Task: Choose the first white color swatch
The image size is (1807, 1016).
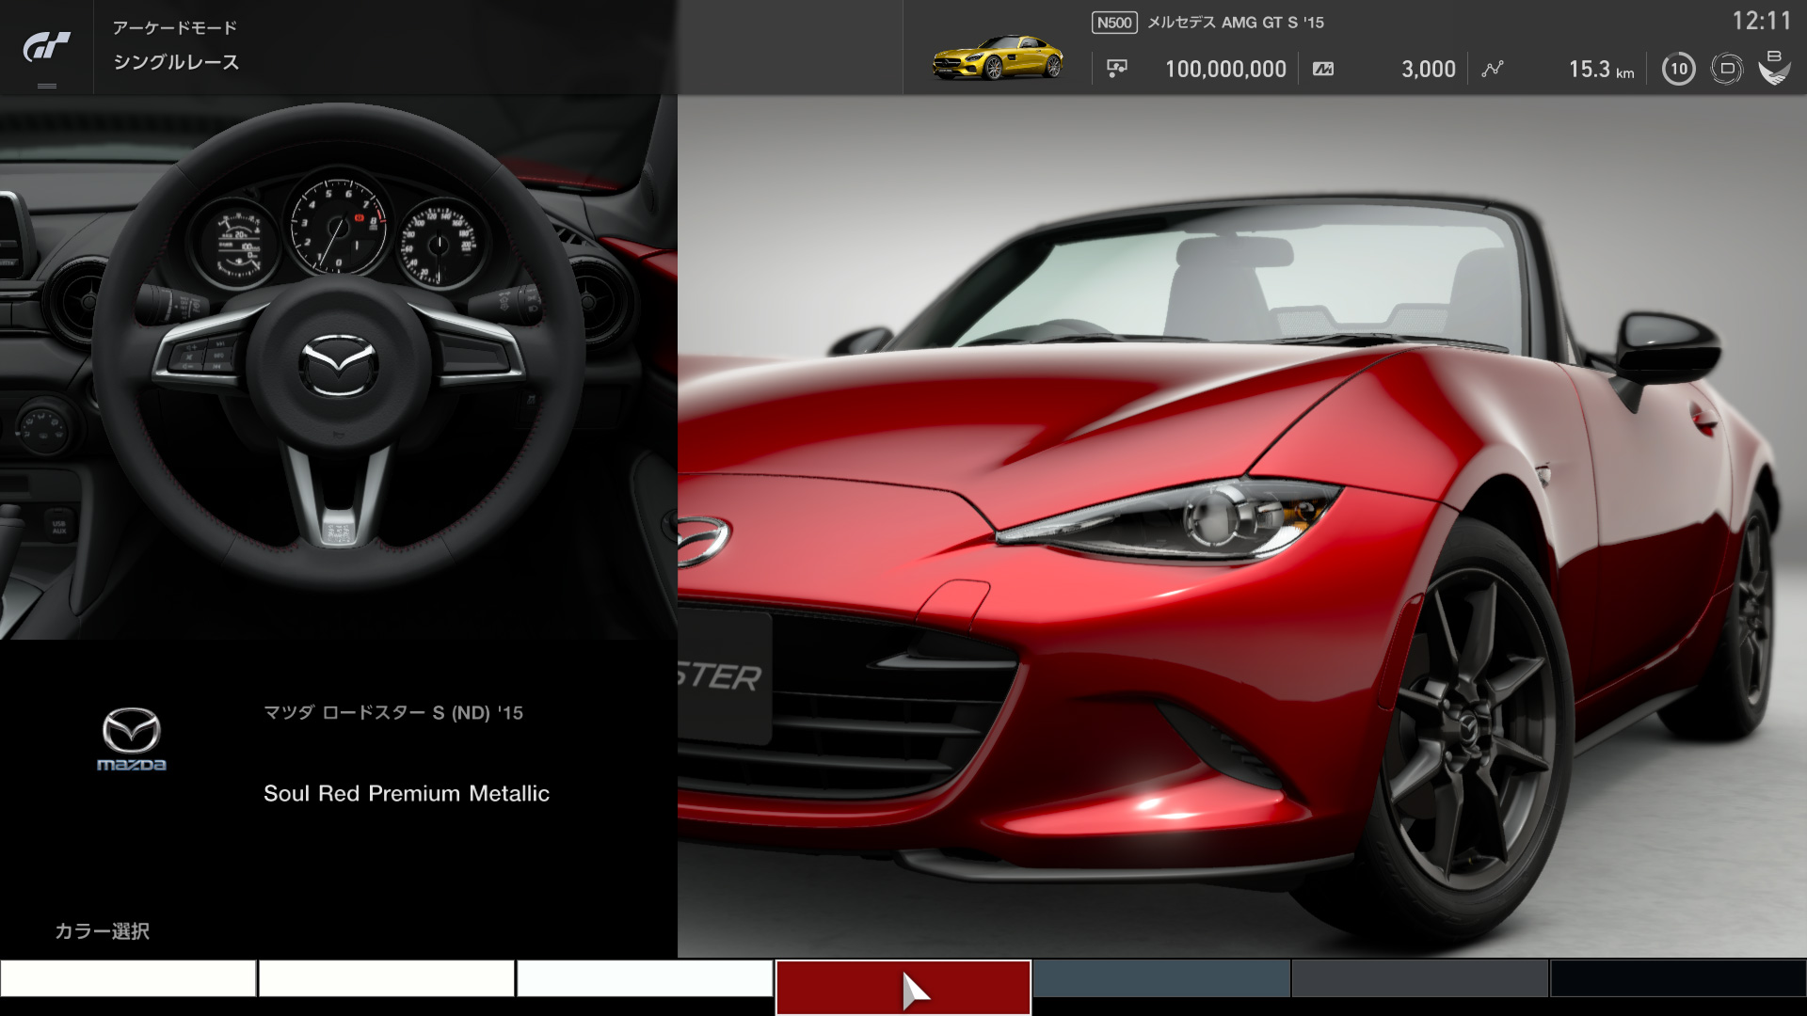Action: 128,978
